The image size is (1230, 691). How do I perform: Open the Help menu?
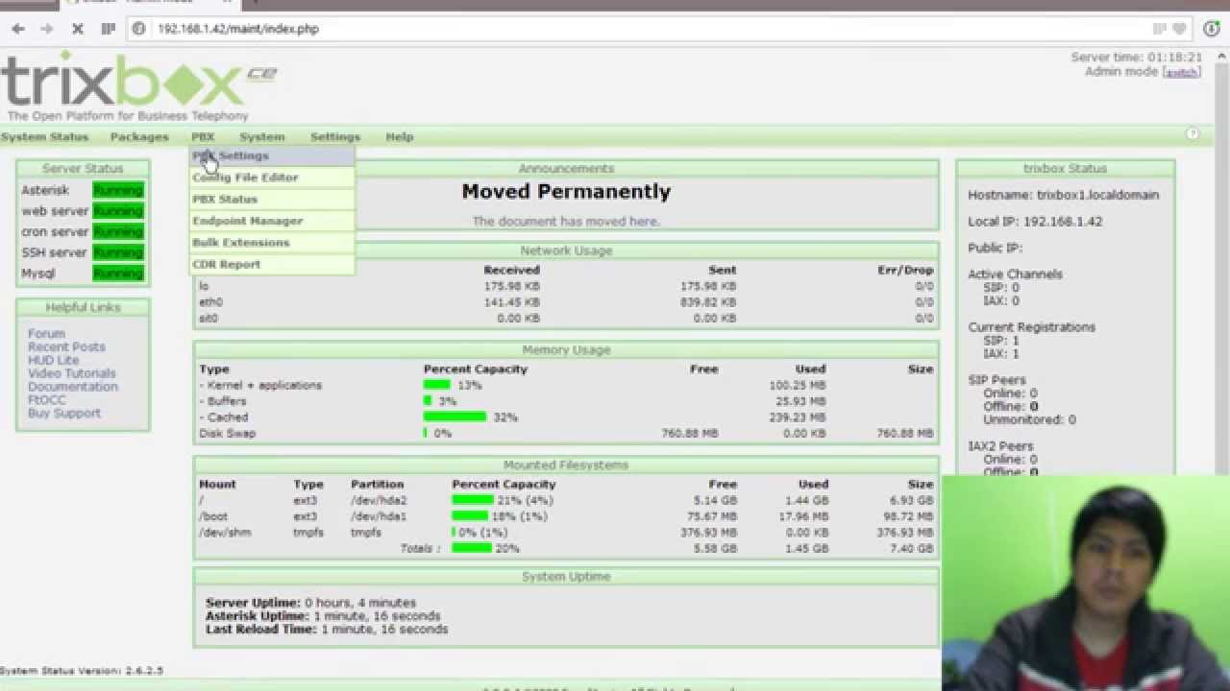coord(400,137)
